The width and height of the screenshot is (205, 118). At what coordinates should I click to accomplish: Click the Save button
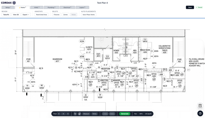coord(190,7)
